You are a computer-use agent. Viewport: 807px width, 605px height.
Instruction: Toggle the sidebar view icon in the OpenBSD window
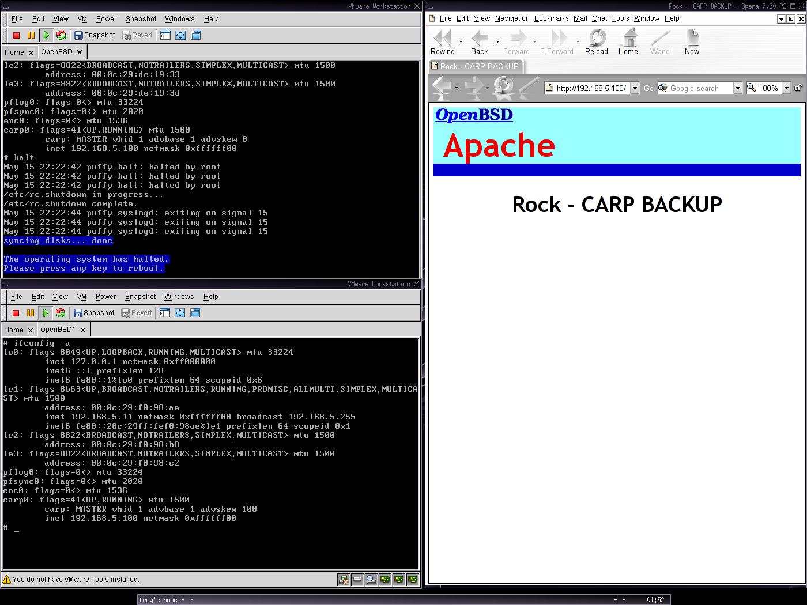(x=165, y=35)
